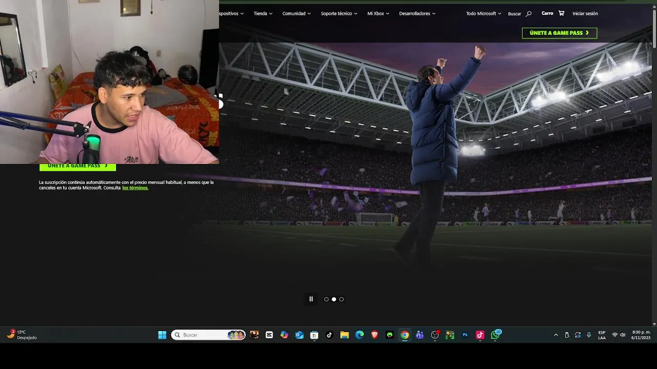The image size is (657, 369).
Task: Click the microphone tray icon
Action: pos(589,335)
